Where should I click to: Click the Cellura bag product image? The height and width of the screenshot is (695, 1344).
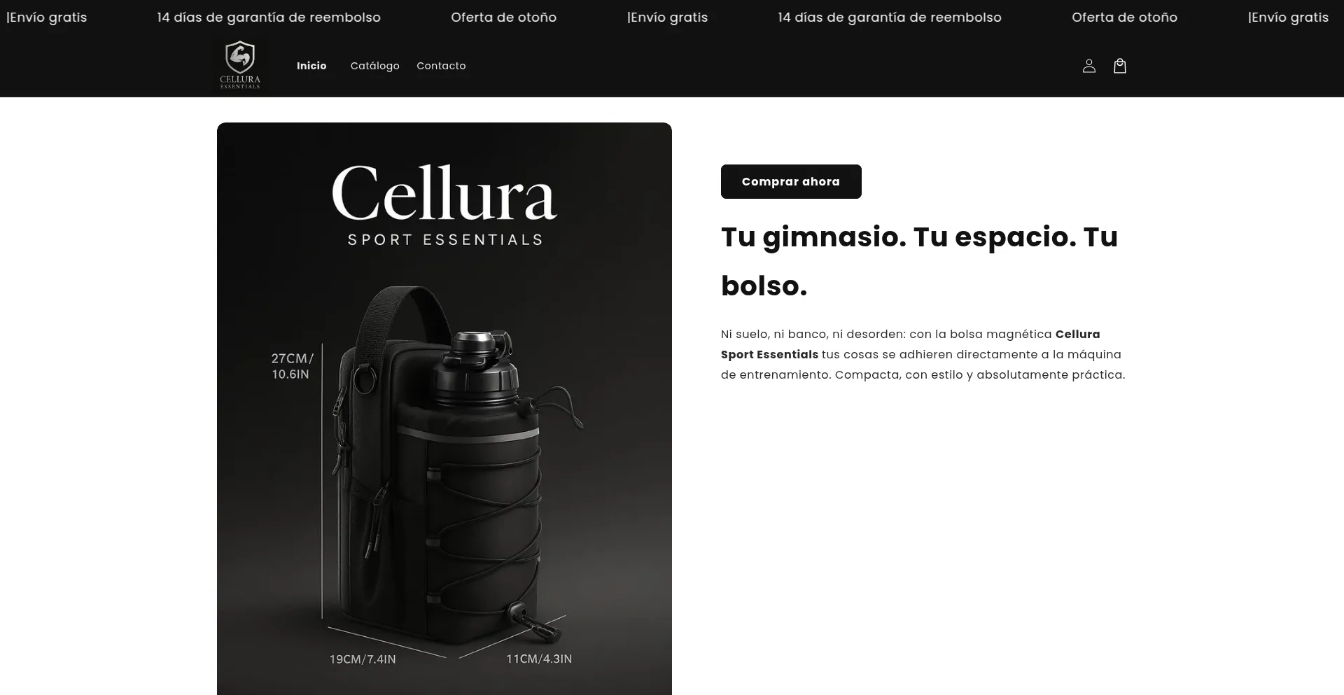pyautogui.click(x=444, y=409)
